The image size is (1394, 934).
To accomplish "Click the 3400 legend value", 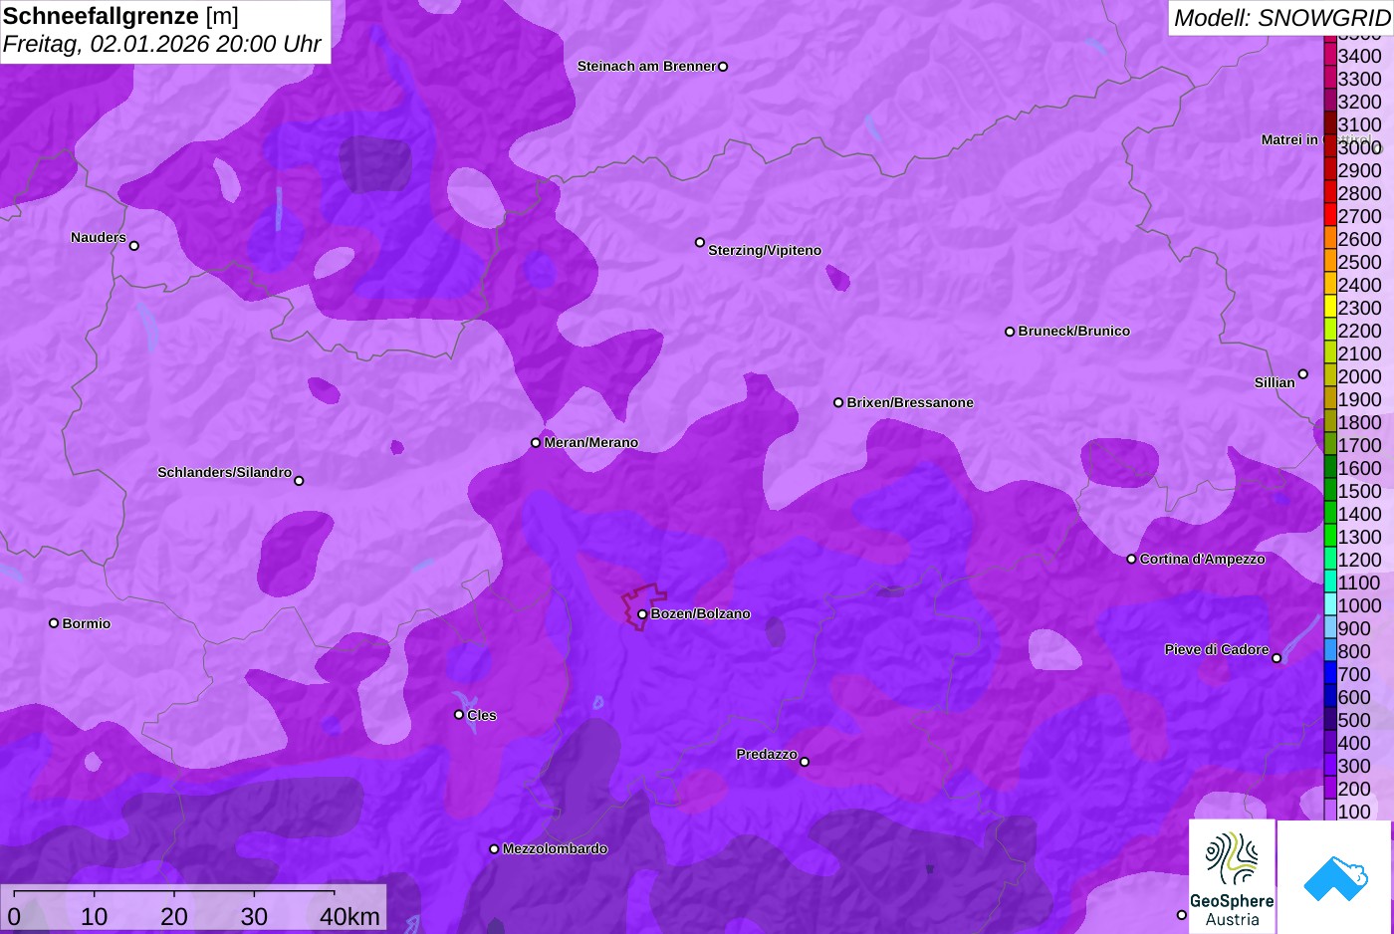I will (1360, 56).
